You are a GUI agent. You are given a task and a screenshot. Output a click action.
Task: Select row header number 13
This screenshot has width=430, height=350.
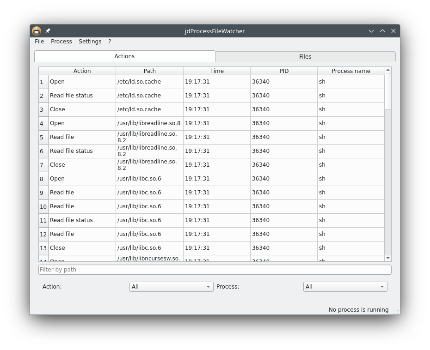43,248
